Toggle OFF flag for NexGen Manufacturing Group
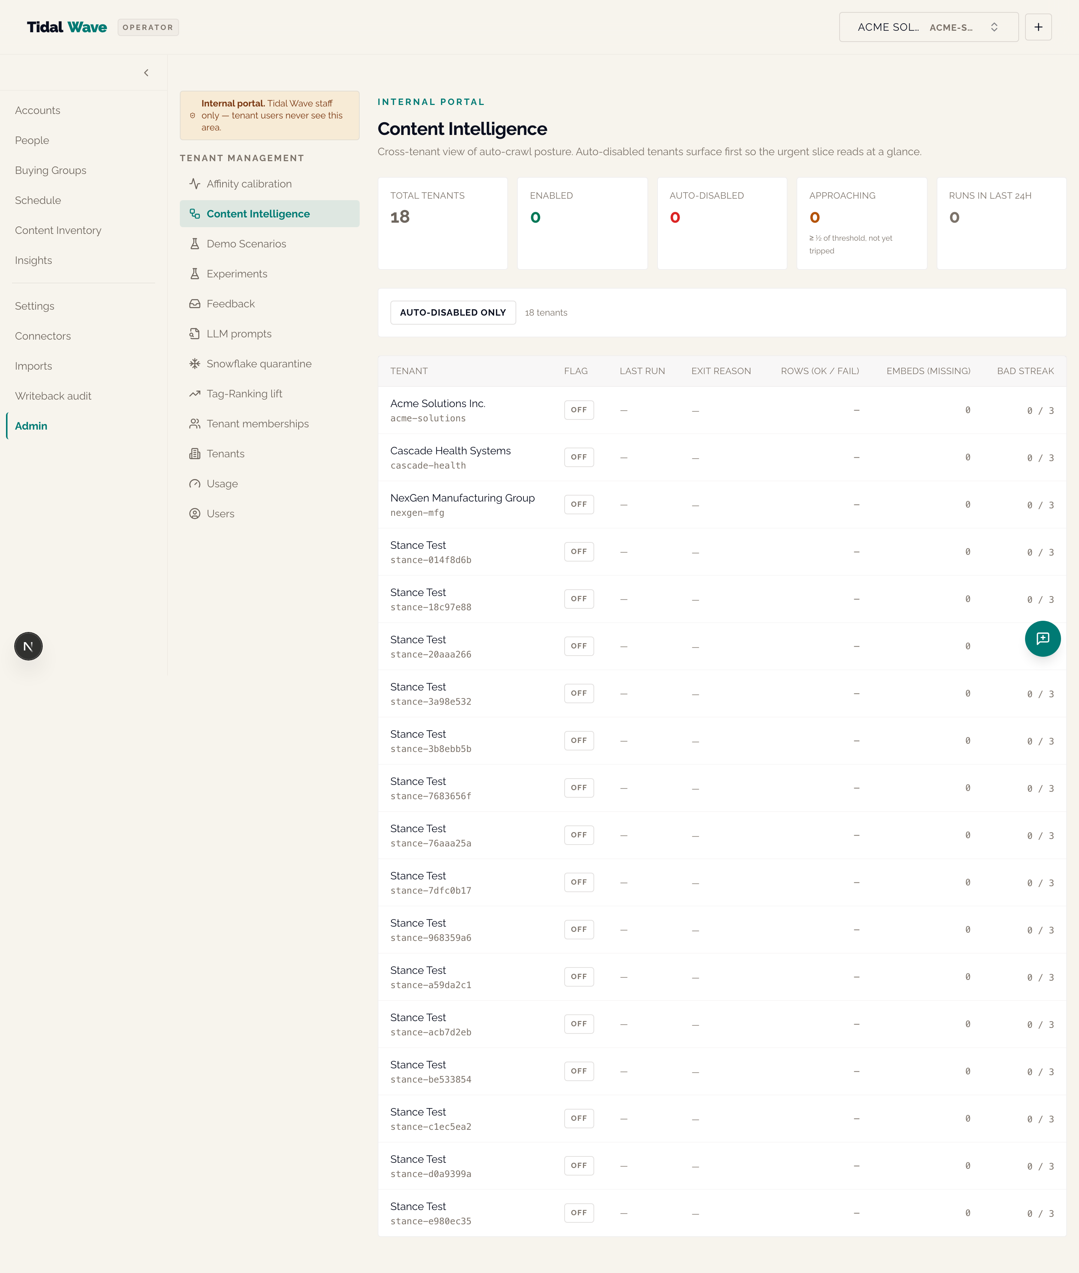Viewport: 1079px width, 1273px height. point(578,504)
